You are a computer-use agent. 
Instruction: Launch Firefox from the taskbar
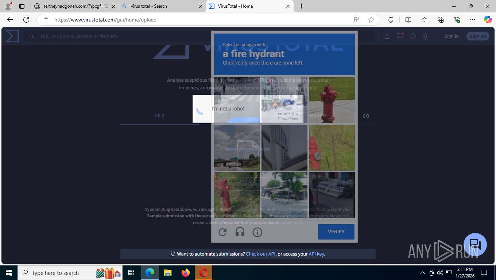[186, 273]
